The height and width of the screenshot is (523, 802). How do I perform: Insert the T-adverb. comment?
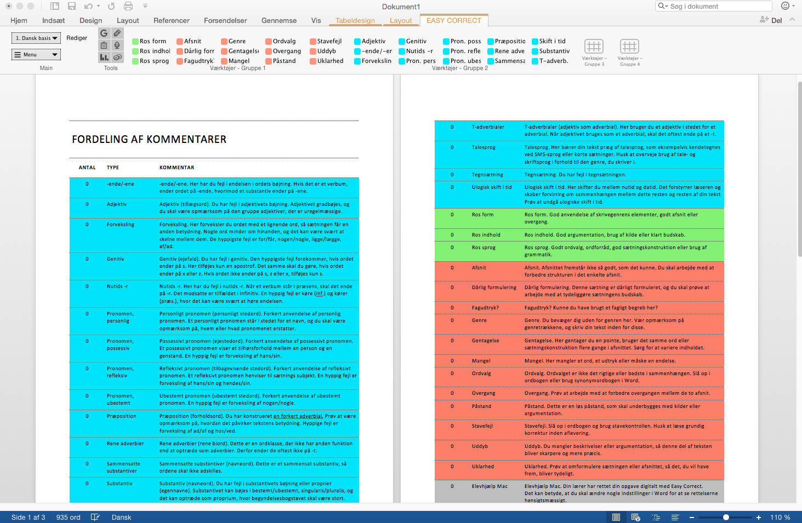tap(550, 61)
